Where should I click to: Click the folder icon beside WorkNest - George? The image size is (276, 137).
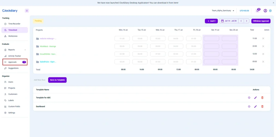[x=37, y=46]
